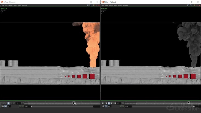Click light bulb icon in right window toolbar
201x113 pixels.
pos(194,5)
